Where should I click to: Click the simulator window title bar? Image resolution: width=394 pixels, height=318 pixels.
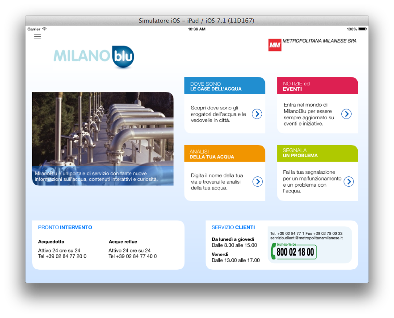[x=197, y=21]
